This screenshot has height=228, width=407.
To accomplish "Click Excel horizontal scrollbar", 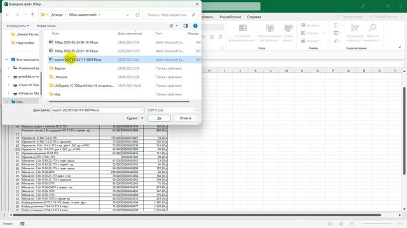I will 197,215.
